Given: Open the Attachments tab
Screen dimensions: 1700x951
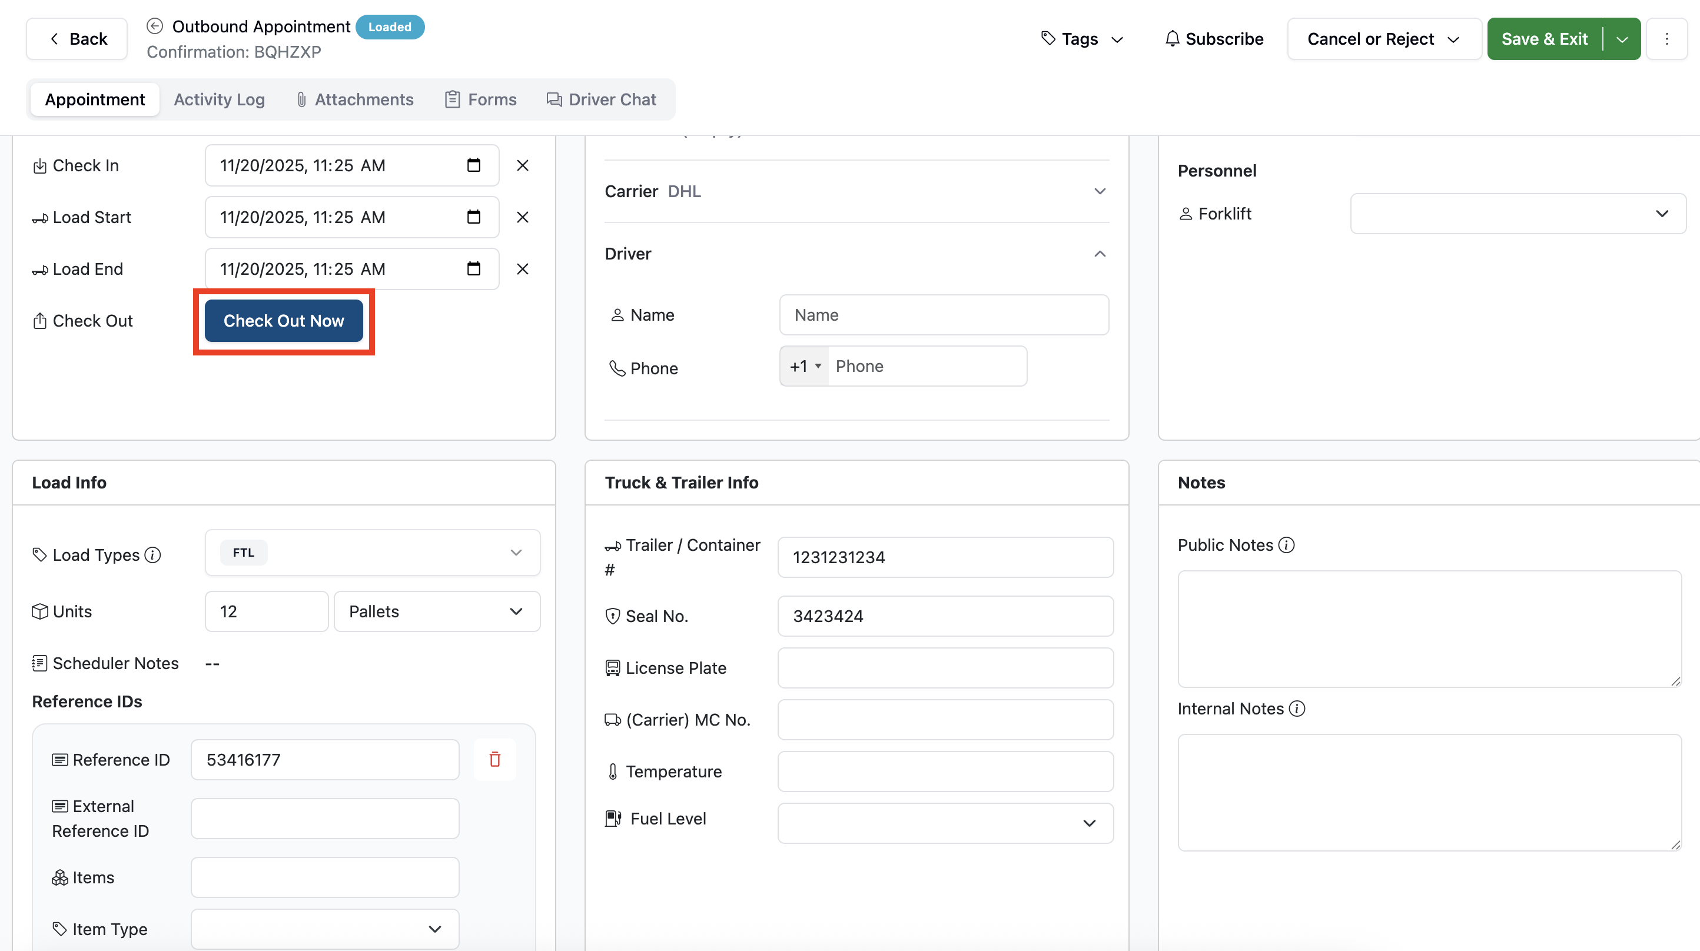Looking at the screenshot, I should 355,99.
